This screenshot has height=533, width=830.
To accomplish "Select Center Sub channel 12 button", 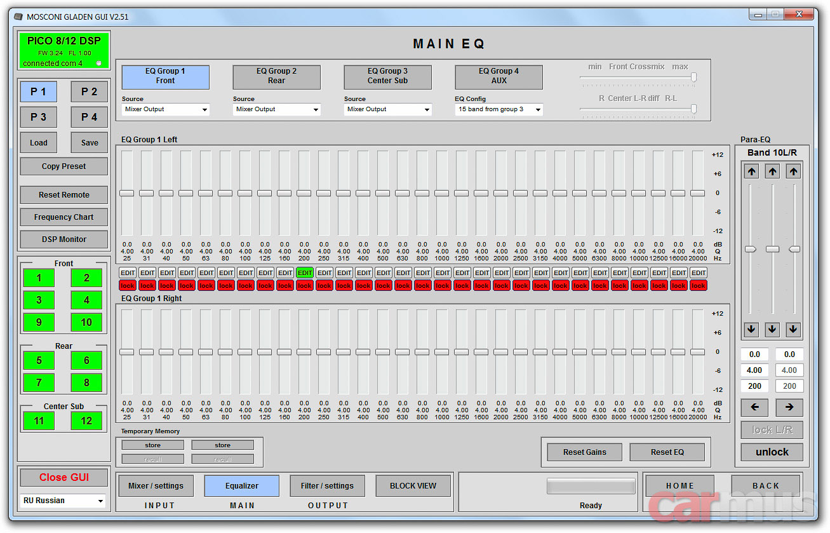I will point(87,421).
